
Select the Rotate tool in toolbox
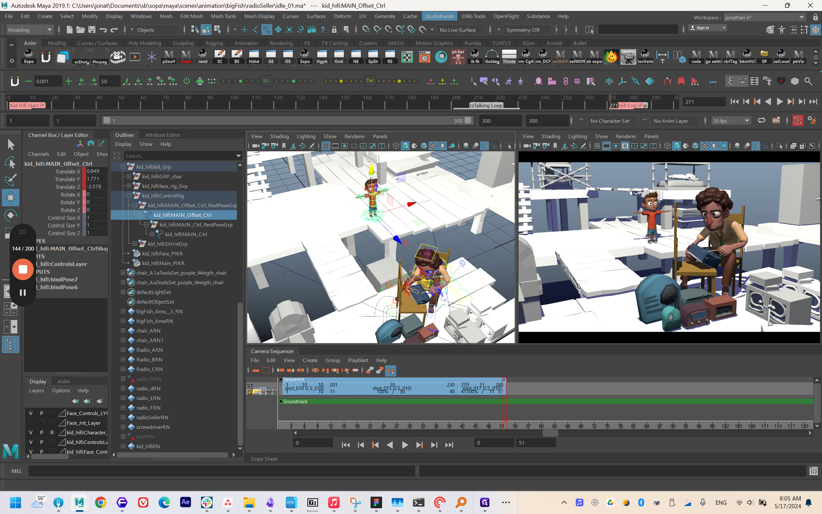point(11,215)
